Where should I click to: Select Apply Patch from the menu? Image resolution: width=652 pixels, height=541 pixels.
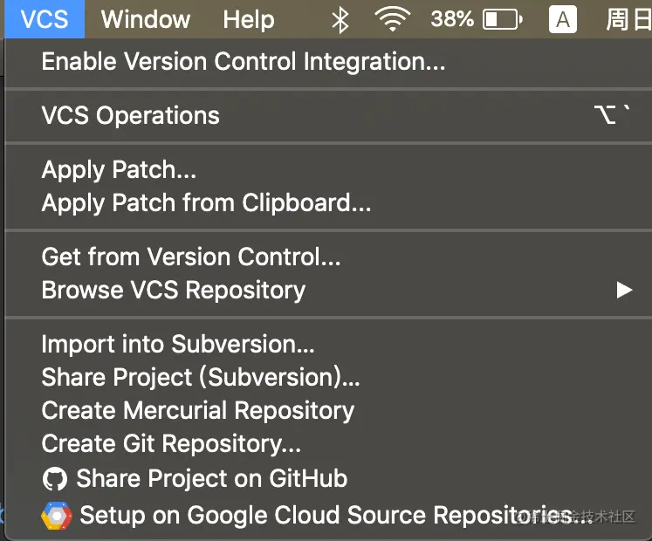(x=119, y=169)
